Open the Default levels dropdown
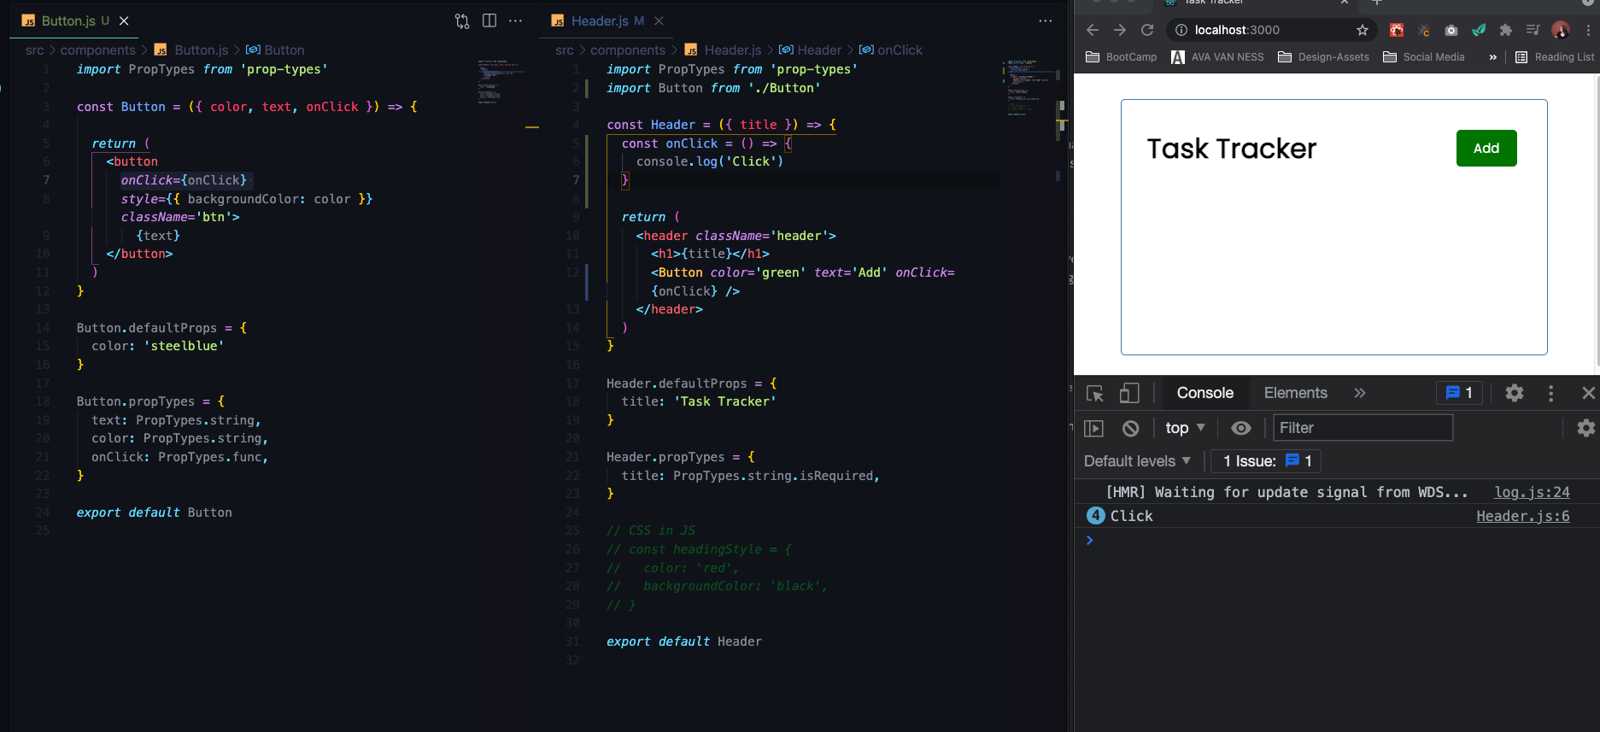The image size is (1600, 732). (x=1137, y=461)
